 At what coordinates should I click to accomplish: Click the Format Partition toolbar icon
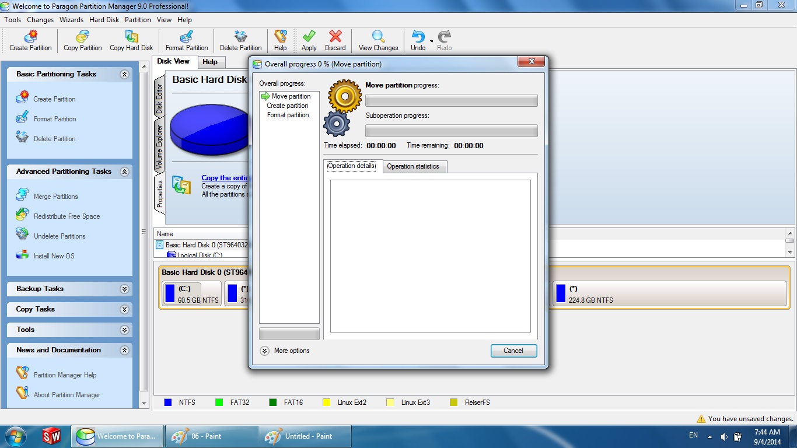[x=187, y=41]
